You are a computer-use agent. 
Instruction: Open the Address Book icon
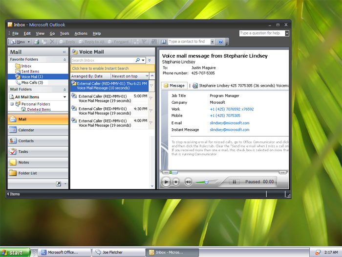click(x=164, y=42)
